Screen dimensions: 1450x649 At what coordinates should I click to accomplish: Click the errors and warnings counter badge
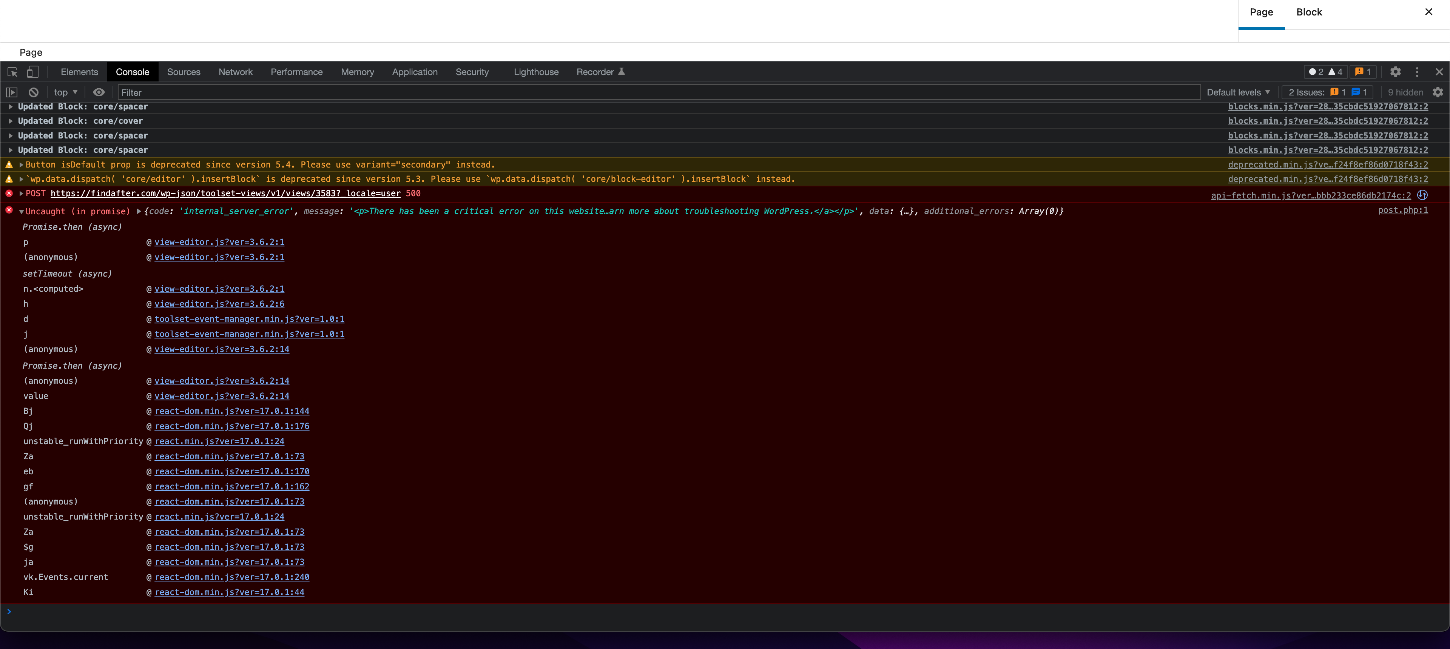(x=1326, y=72)
